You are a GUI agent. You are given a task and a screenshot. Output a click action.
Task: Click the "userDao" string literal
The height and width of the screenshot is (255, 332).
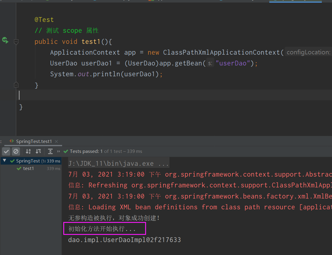point(233,63)
